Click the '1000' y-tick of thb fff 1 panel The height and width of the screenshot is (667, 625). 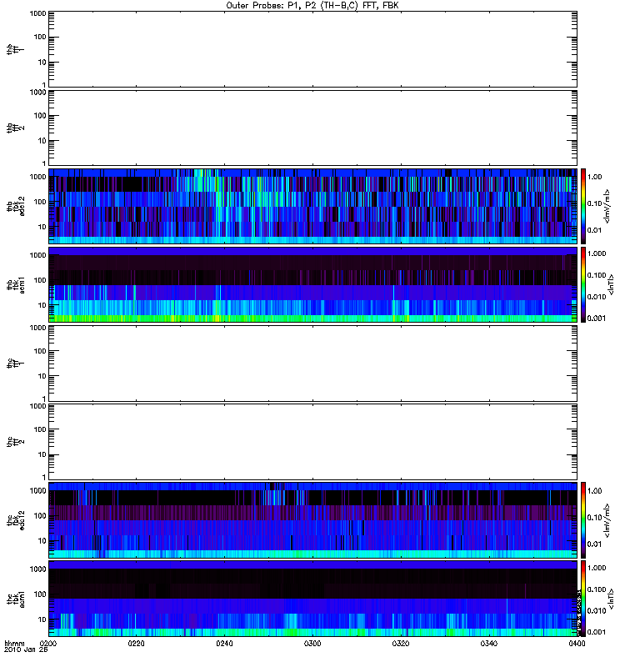click(x=37, y=13)
